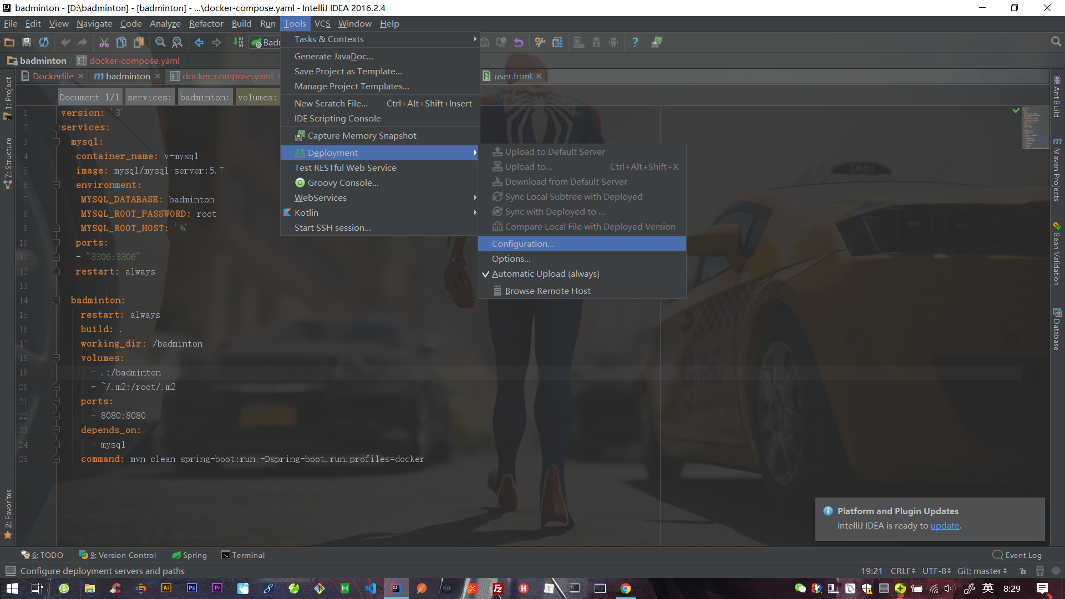
Task: Open the Settings wrench toolbar icon
Action: (x=540, y=42)
